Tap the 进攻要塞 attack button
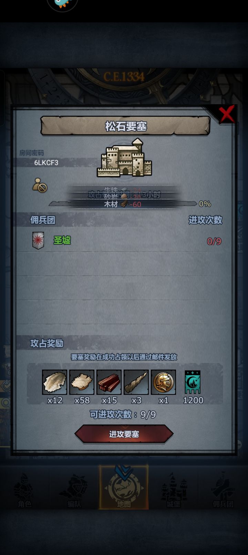The width and height of the screenshot is (248, 555). (124, 434)
